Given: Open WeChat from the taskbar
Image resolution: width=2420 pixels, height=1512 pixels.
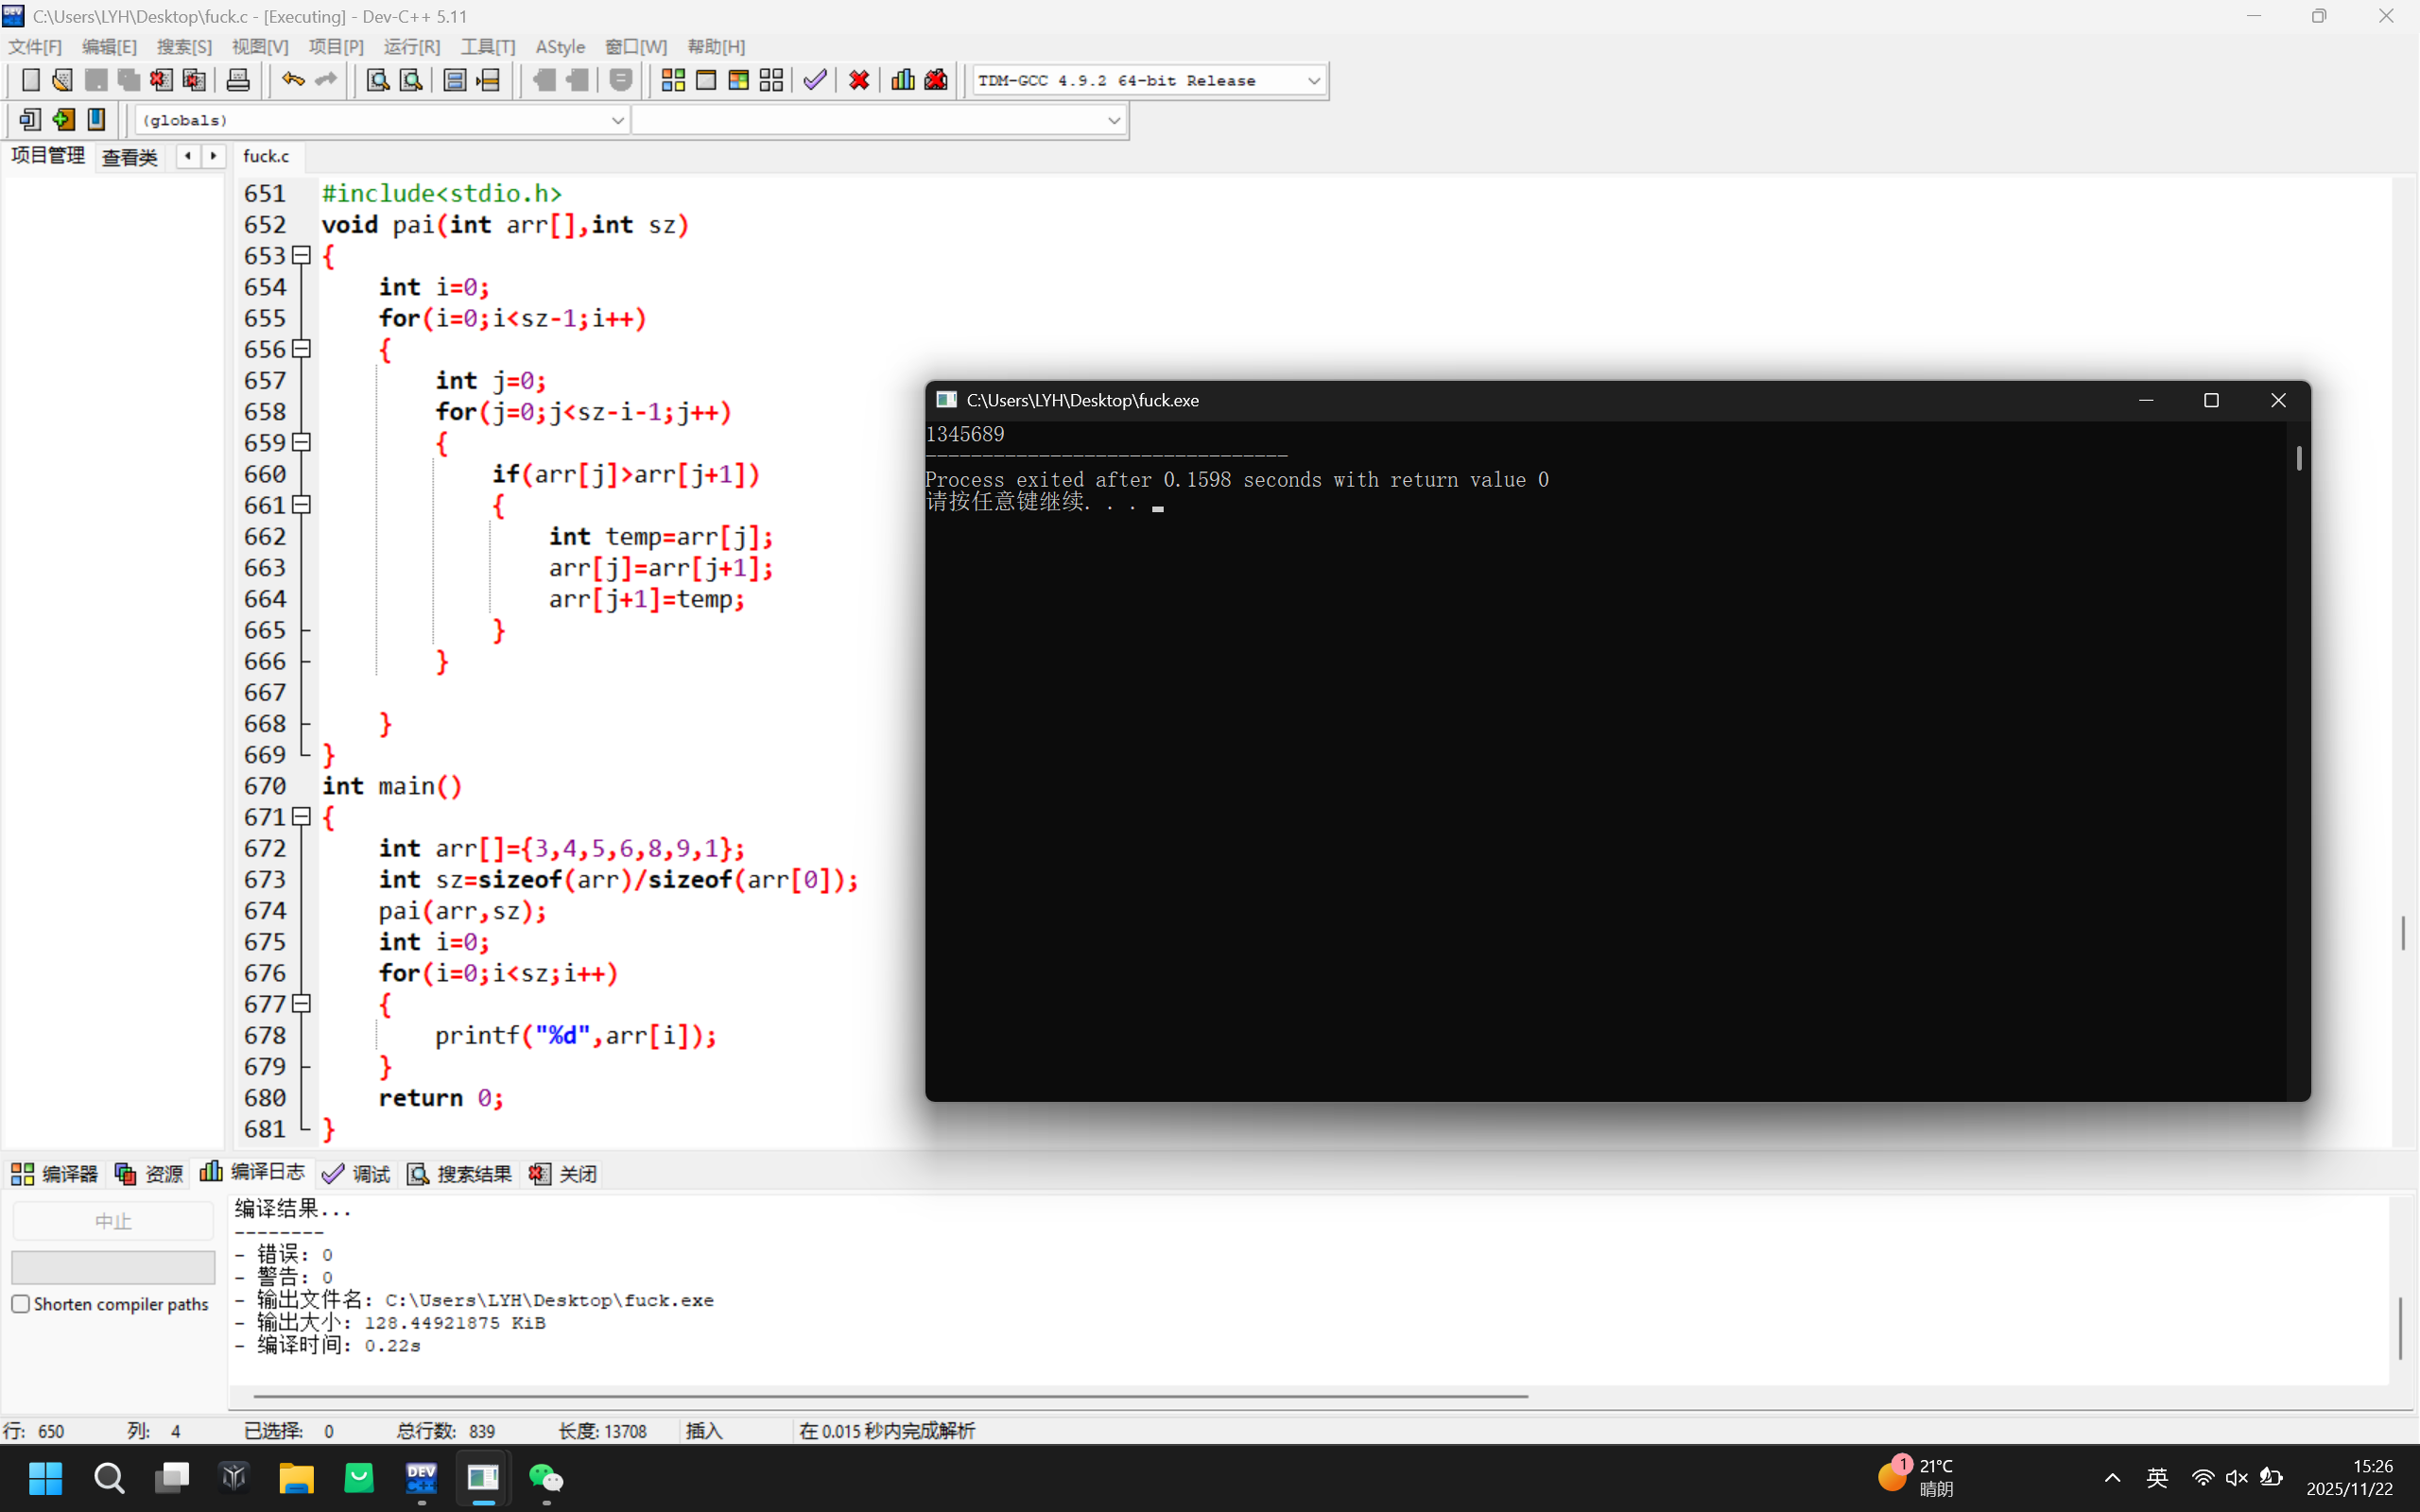Looking at the screenshot, I should pyautogui.click(x=546, y=1478).
